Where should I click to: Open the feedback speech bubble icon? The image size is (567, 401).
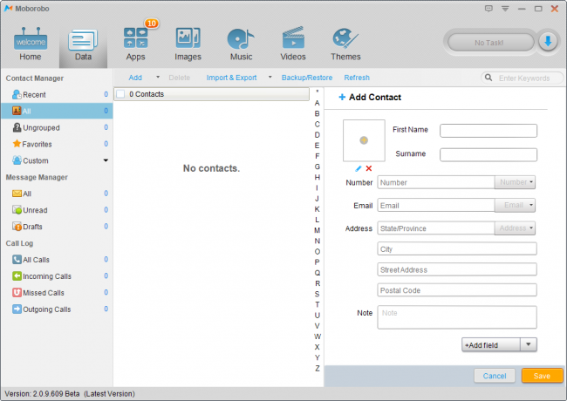[x=488, y=9]
